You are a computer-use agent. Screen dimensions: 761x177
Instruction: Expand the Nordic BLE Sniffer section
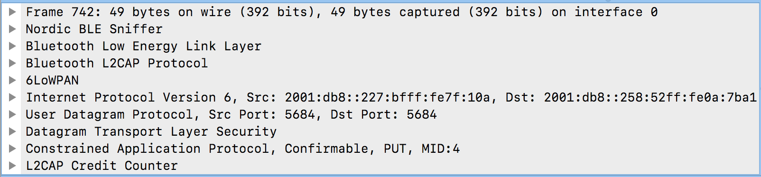(13, 29)
